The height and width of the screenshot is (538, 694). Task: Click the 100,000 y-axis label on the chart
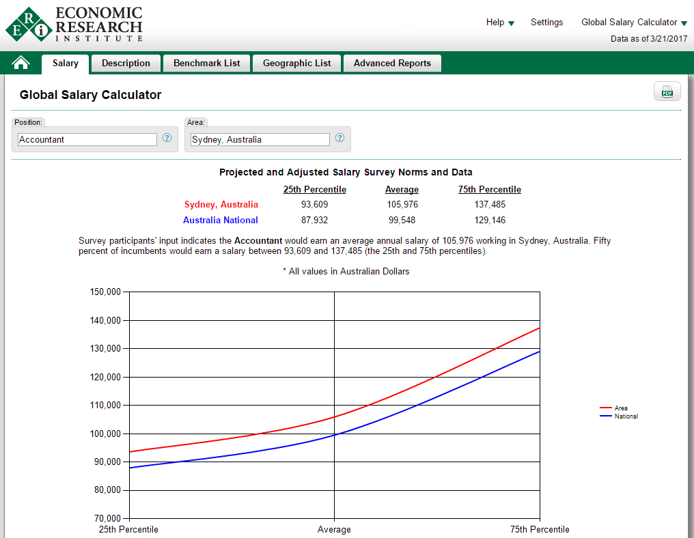click(x=105, y=434)
